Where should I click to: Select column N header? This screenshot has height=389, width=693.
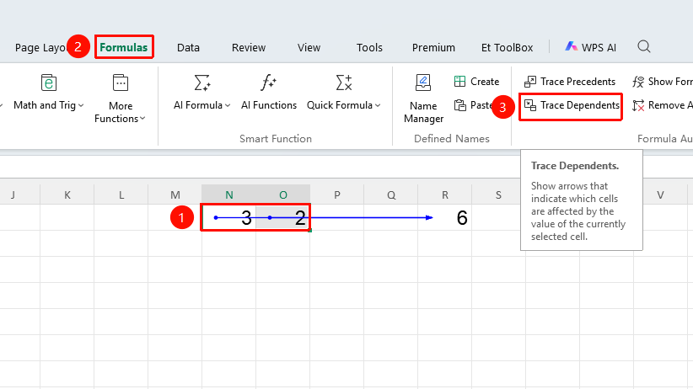[x=229, y=195]
